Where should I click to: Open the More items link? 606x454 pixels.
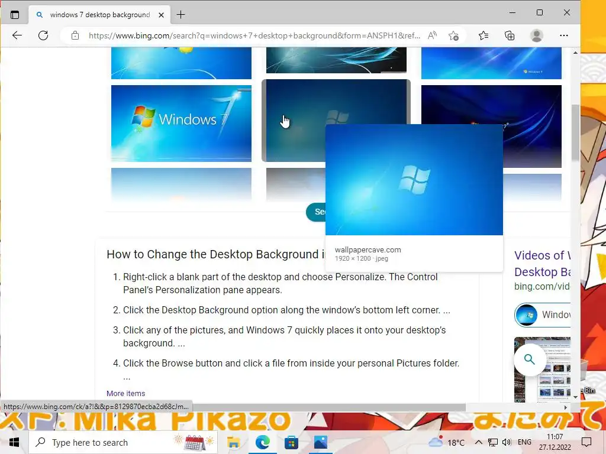coord(125,393)
